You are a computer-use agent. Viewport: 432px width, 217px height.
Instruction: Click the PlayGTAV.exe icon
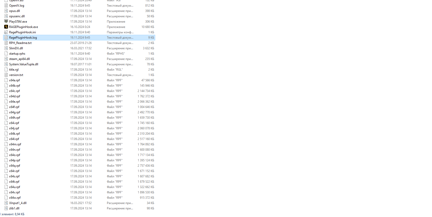(6, 21)
